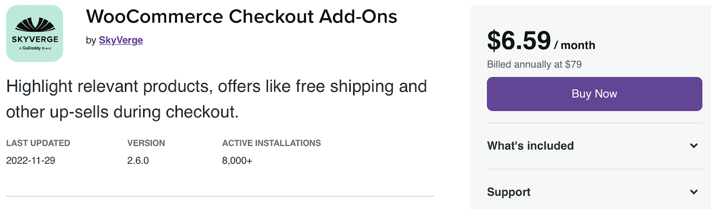Click the What's included heading text
This screenshot has width=711, height=209.
point(530,146)
